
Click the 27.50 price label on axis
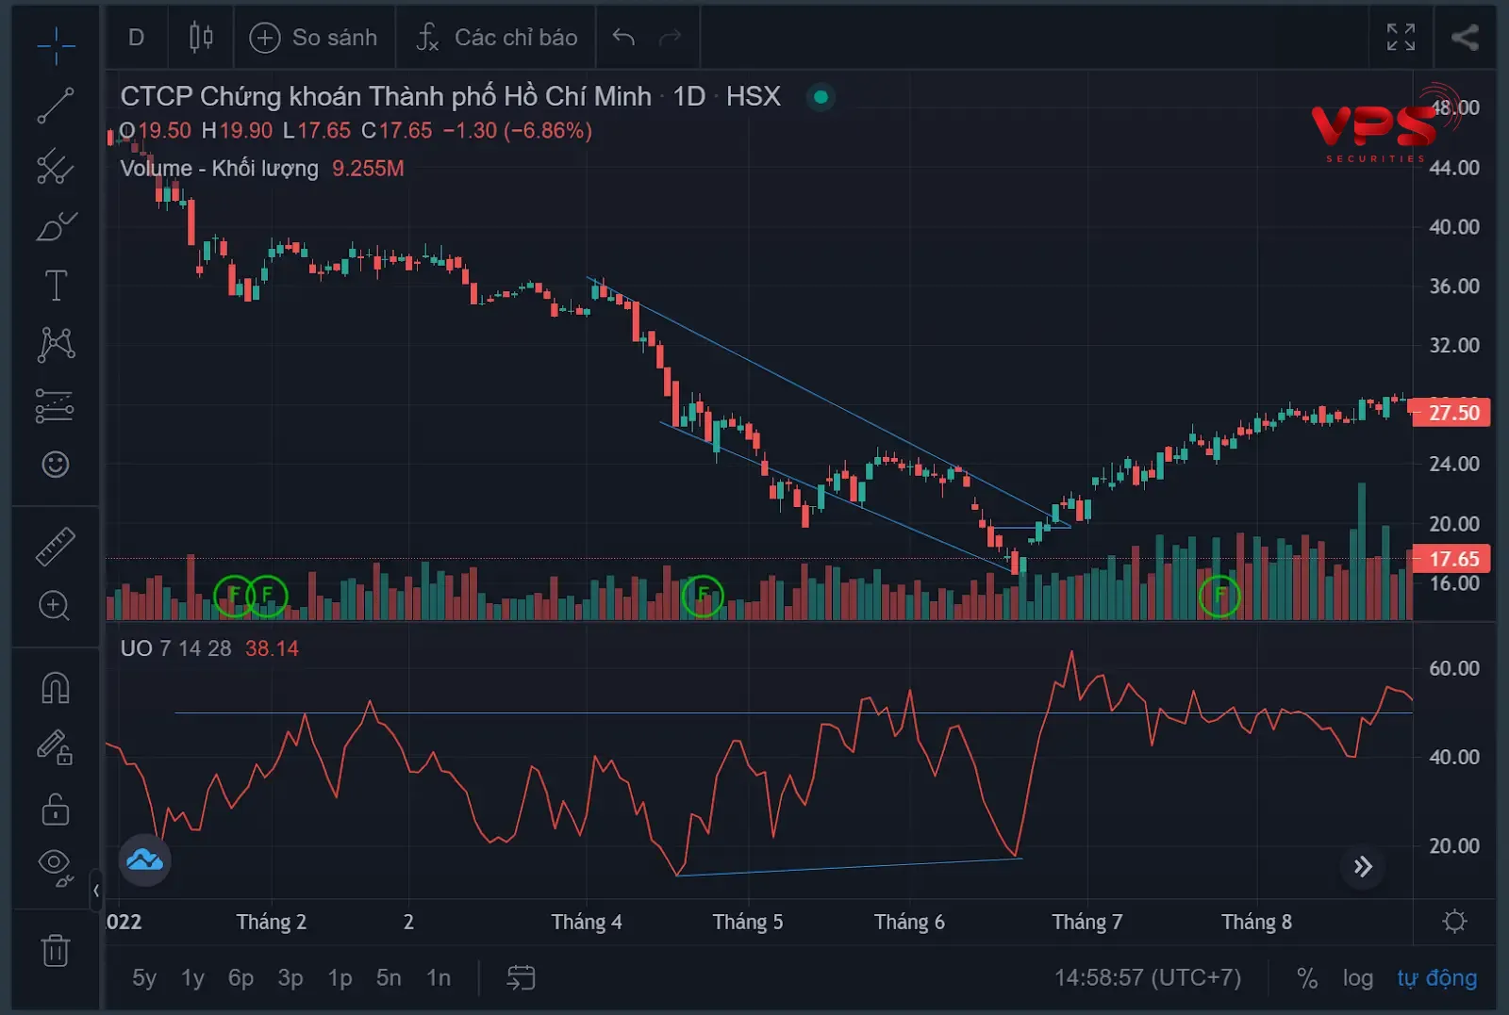coord(1452,413)
